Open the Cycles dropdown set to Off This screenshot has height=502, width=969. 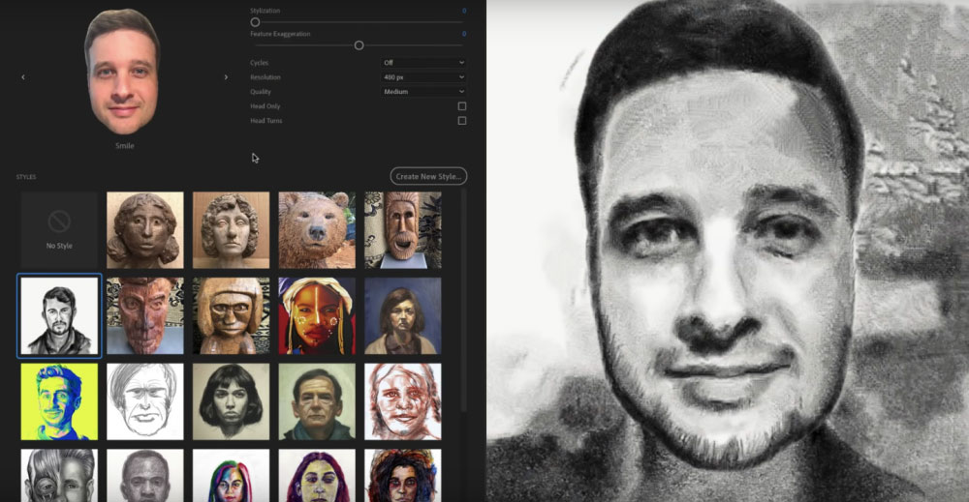click(x=423, y=62)
